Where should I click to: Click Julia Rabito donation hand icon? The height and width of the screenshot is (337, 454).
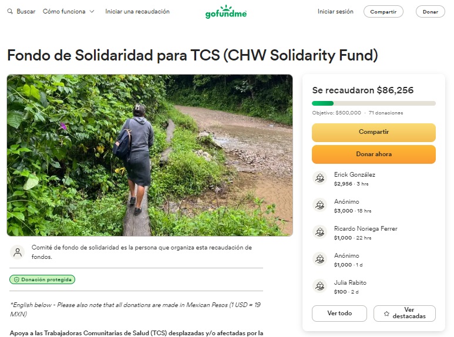click(320, 286)
